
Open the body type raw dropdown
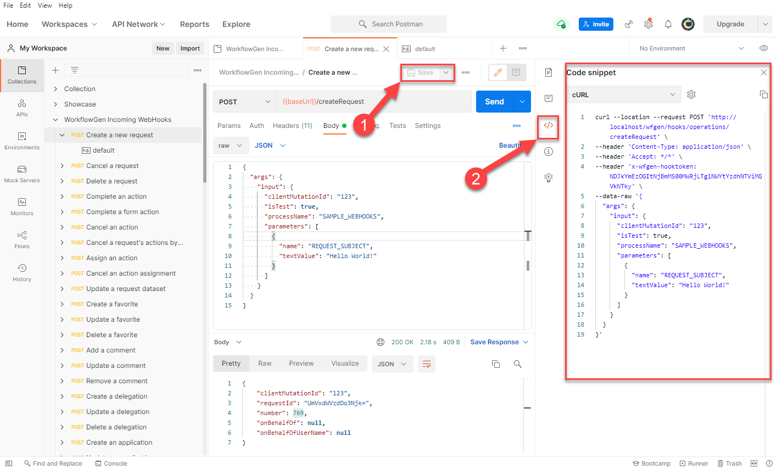(x=230, y=146)
